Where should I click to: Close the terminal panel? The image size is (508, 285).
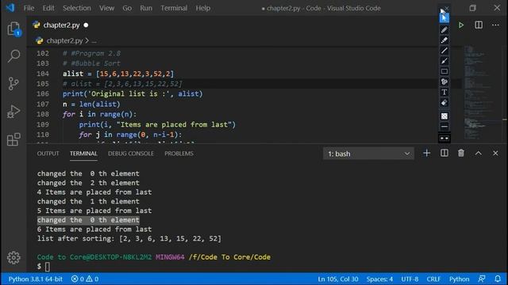[x=495, y=153]
